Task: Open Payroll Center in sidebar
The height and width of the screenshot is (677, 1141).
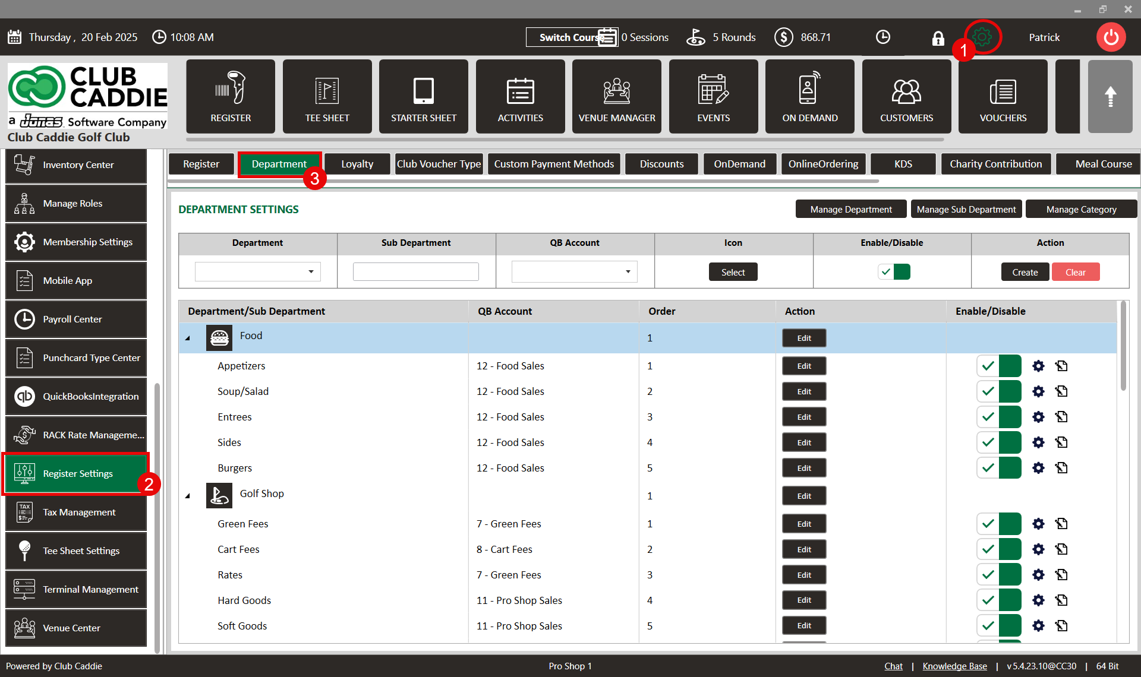Action: (x=76, y=319)
